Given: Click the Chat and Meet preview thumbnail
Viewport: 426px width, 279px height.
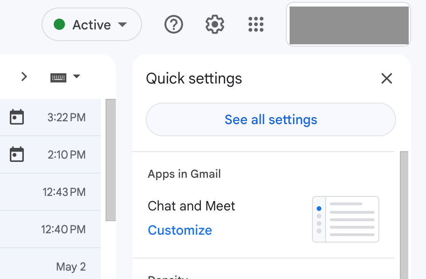Looking at the screenshot, I should click(x=346, y=219).
